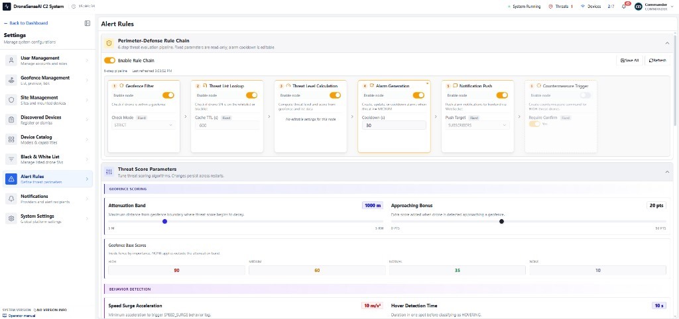679x319 pixels.
Task: Expand System Settings chevron
Action: [87, 218]
